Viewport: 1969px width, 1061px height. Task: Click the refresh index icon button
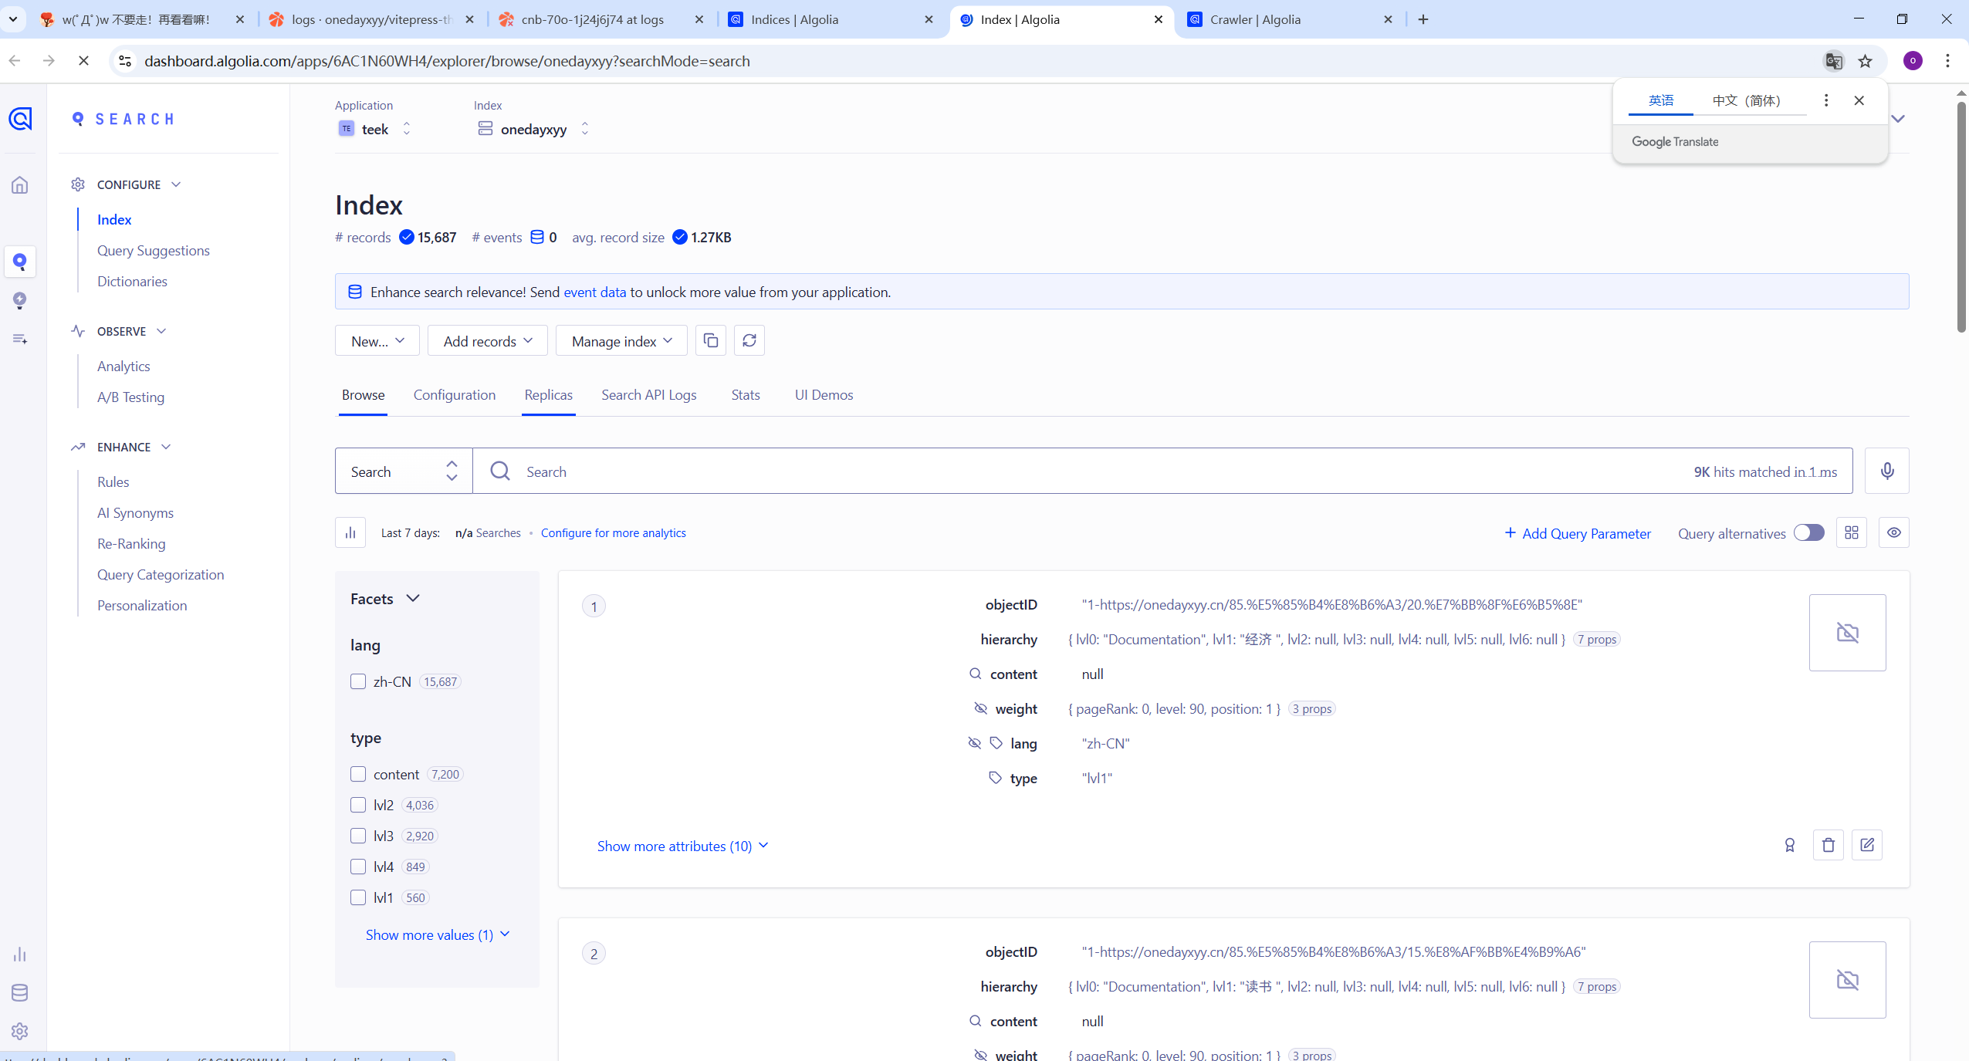(749, 340)
